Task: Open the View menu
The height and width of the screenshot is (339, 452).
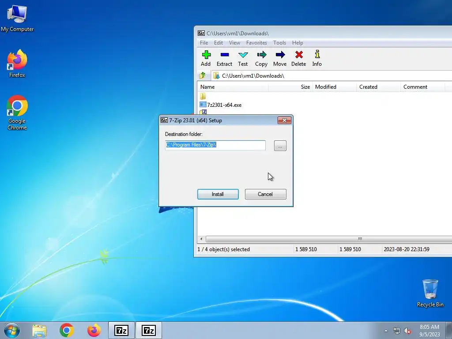Action: pyautogui.click(x=234, y=43)
